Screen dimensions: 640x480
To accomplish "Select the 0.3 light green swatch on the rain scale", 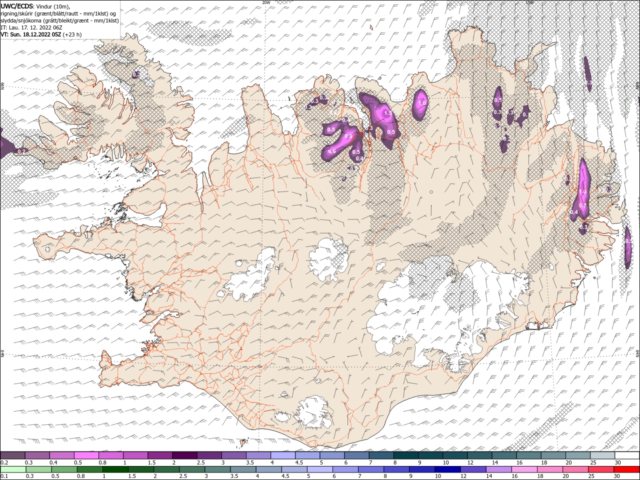I will pyautogui.click(x=38, y=469).
